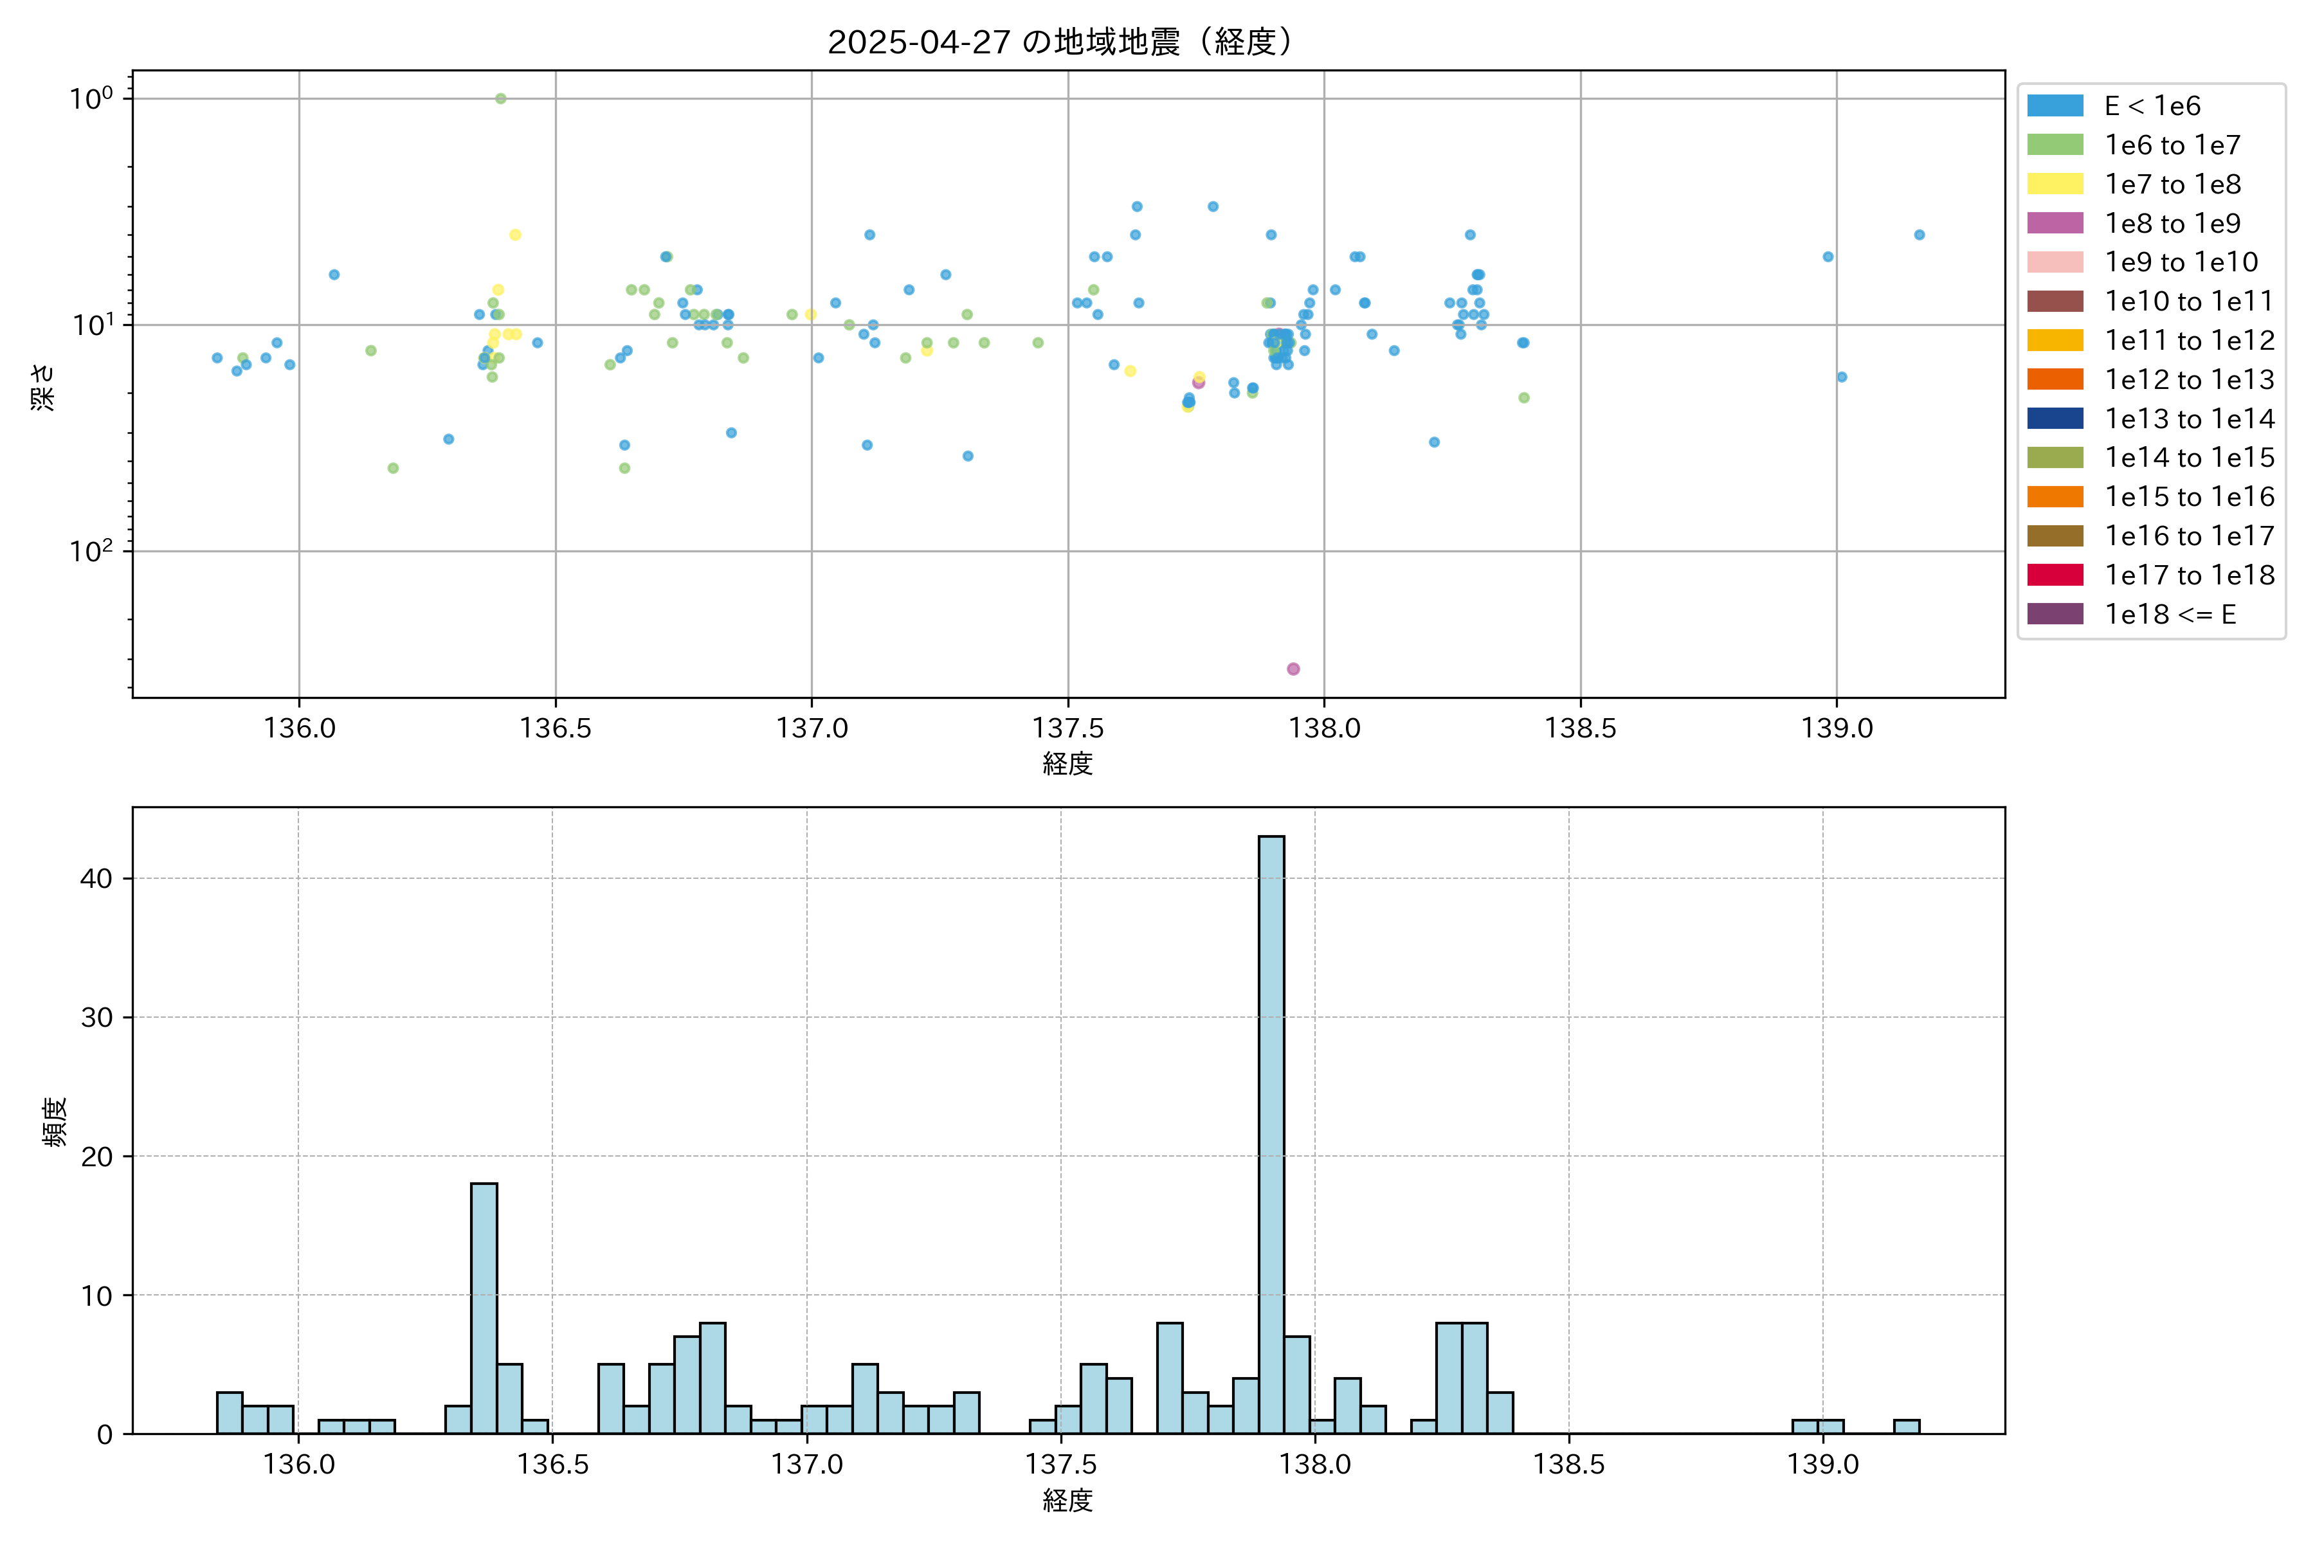The height and width of the screenshot is (1543, 2315).
Task: Click the green 1e6 to 1e7 legend swatch
Action: tap(2054, 146)
